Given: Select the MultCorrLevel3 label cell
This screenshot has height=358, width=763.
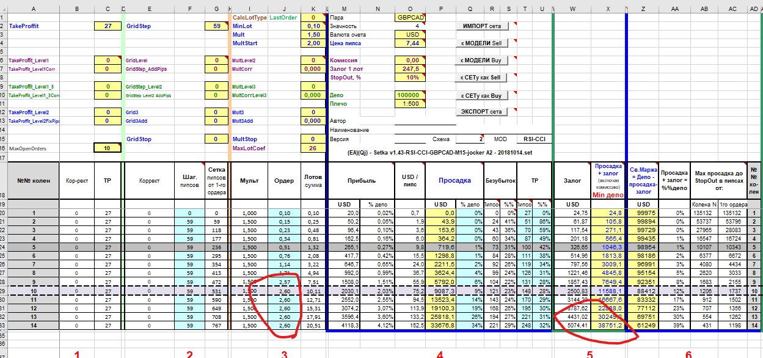Looking at the screenshot, I should coord(249,95).
